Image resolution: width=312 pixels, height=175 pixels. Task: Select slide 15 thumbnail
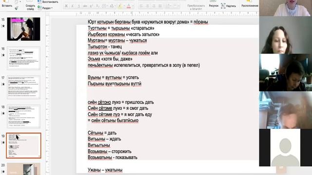coord(23,29)
